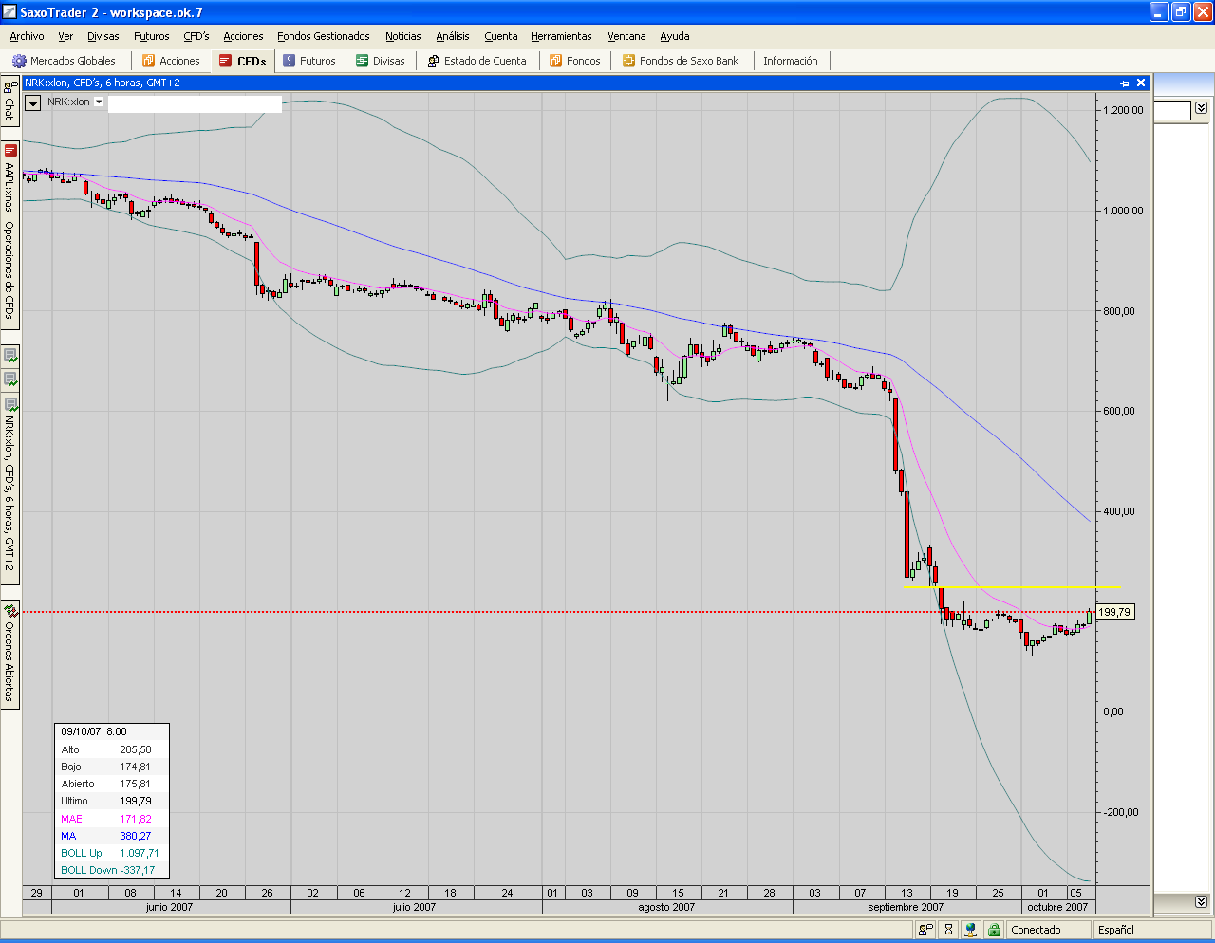Click the green padlock status icon

point(993,930)
